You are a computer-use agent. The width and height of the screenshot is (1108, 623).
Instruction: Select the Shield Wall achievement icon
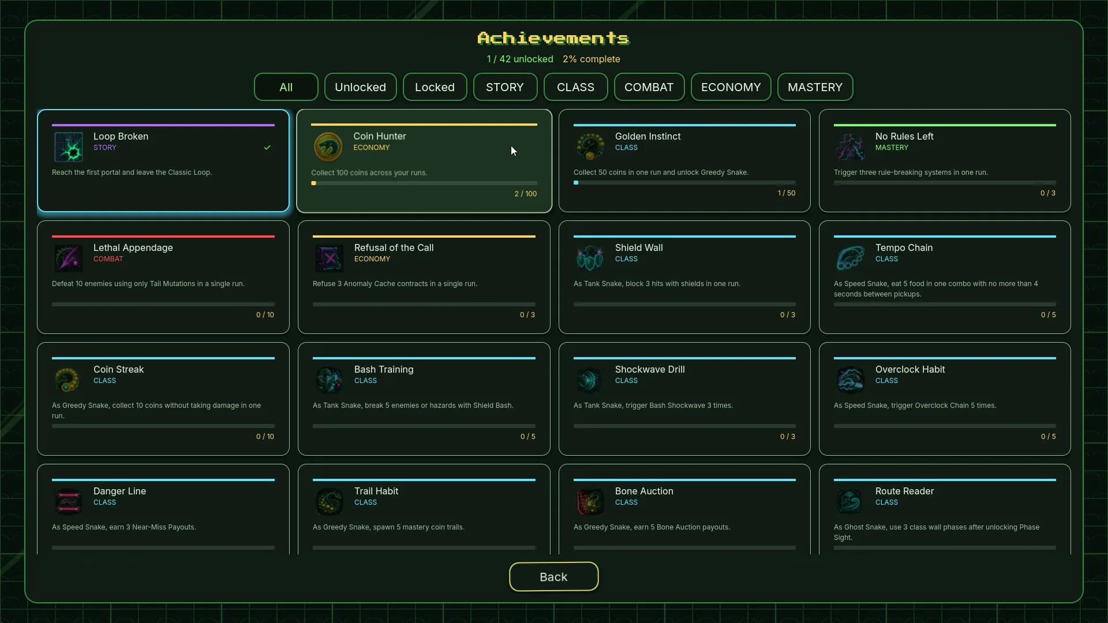tap(590, 258)
